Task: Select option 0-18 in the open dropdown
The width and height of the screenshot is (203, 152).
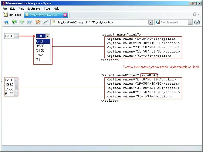Action: click(x=43, y=41)
